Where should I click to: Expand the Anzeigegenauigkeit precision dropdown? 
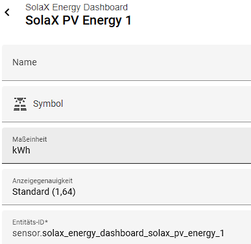[126, 187]
